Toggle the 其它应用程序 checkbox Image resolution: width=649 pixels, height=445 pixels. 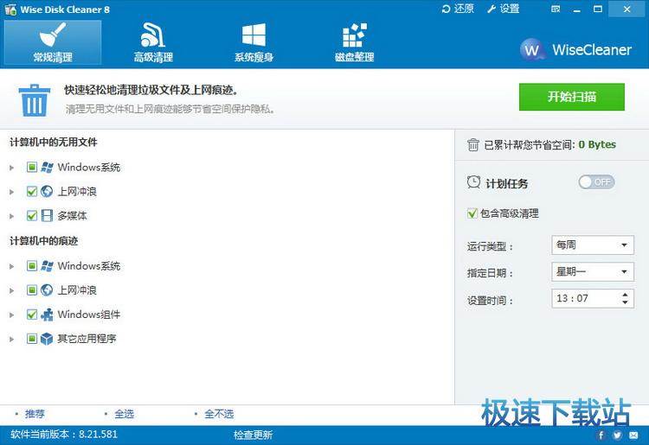32,339
